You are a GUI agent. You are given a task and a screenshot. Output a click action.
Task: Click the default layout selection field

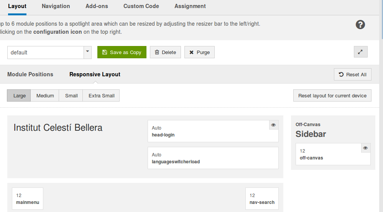point(46,53)
